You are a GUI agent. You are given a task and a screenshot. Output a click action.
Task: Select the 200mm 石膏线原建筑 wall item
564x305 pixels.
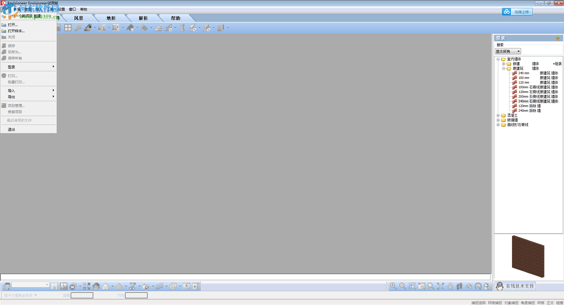click(x=535, y=97)
